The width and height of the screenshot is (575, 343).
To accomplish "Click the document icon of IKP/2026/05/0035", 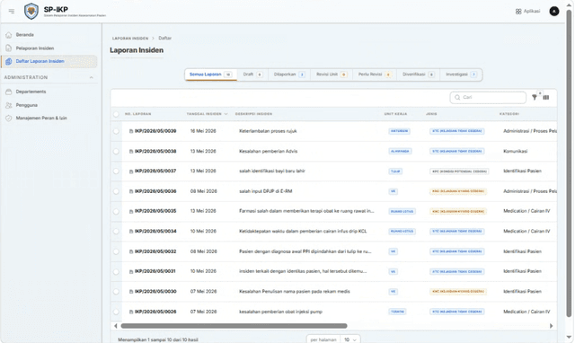I will [x=131, y=211].
